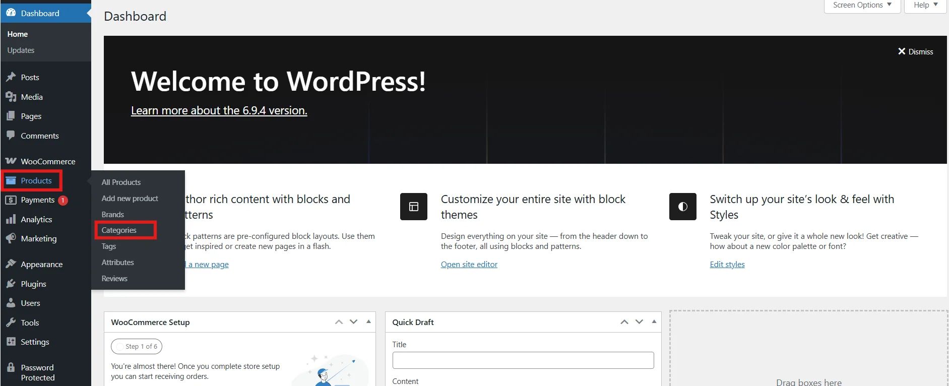Open the Comments menu label

click(40, 136)
